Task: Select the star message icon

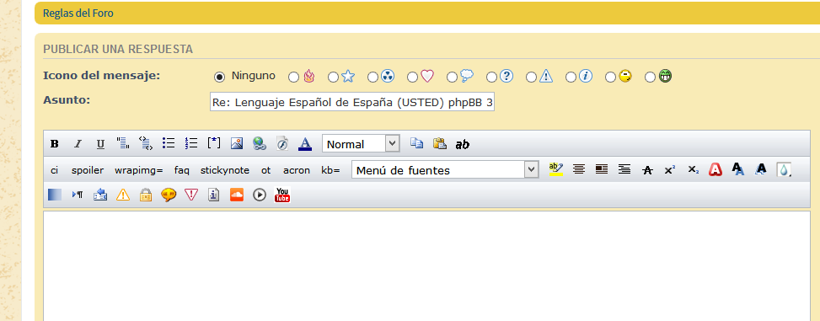Action: pos(333,77)
